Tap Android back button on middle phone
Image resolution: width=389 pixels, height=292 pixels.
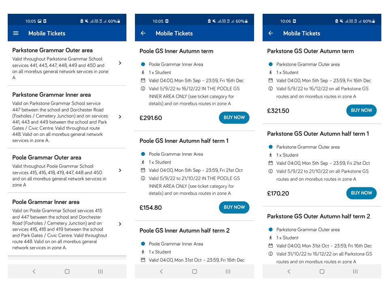click(161, 271)
